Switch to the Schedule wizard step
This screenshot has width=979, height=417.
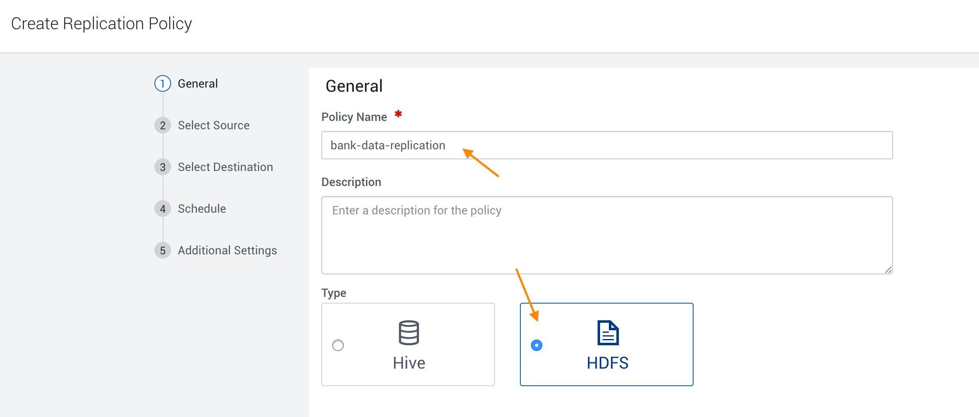click(202, 208)
